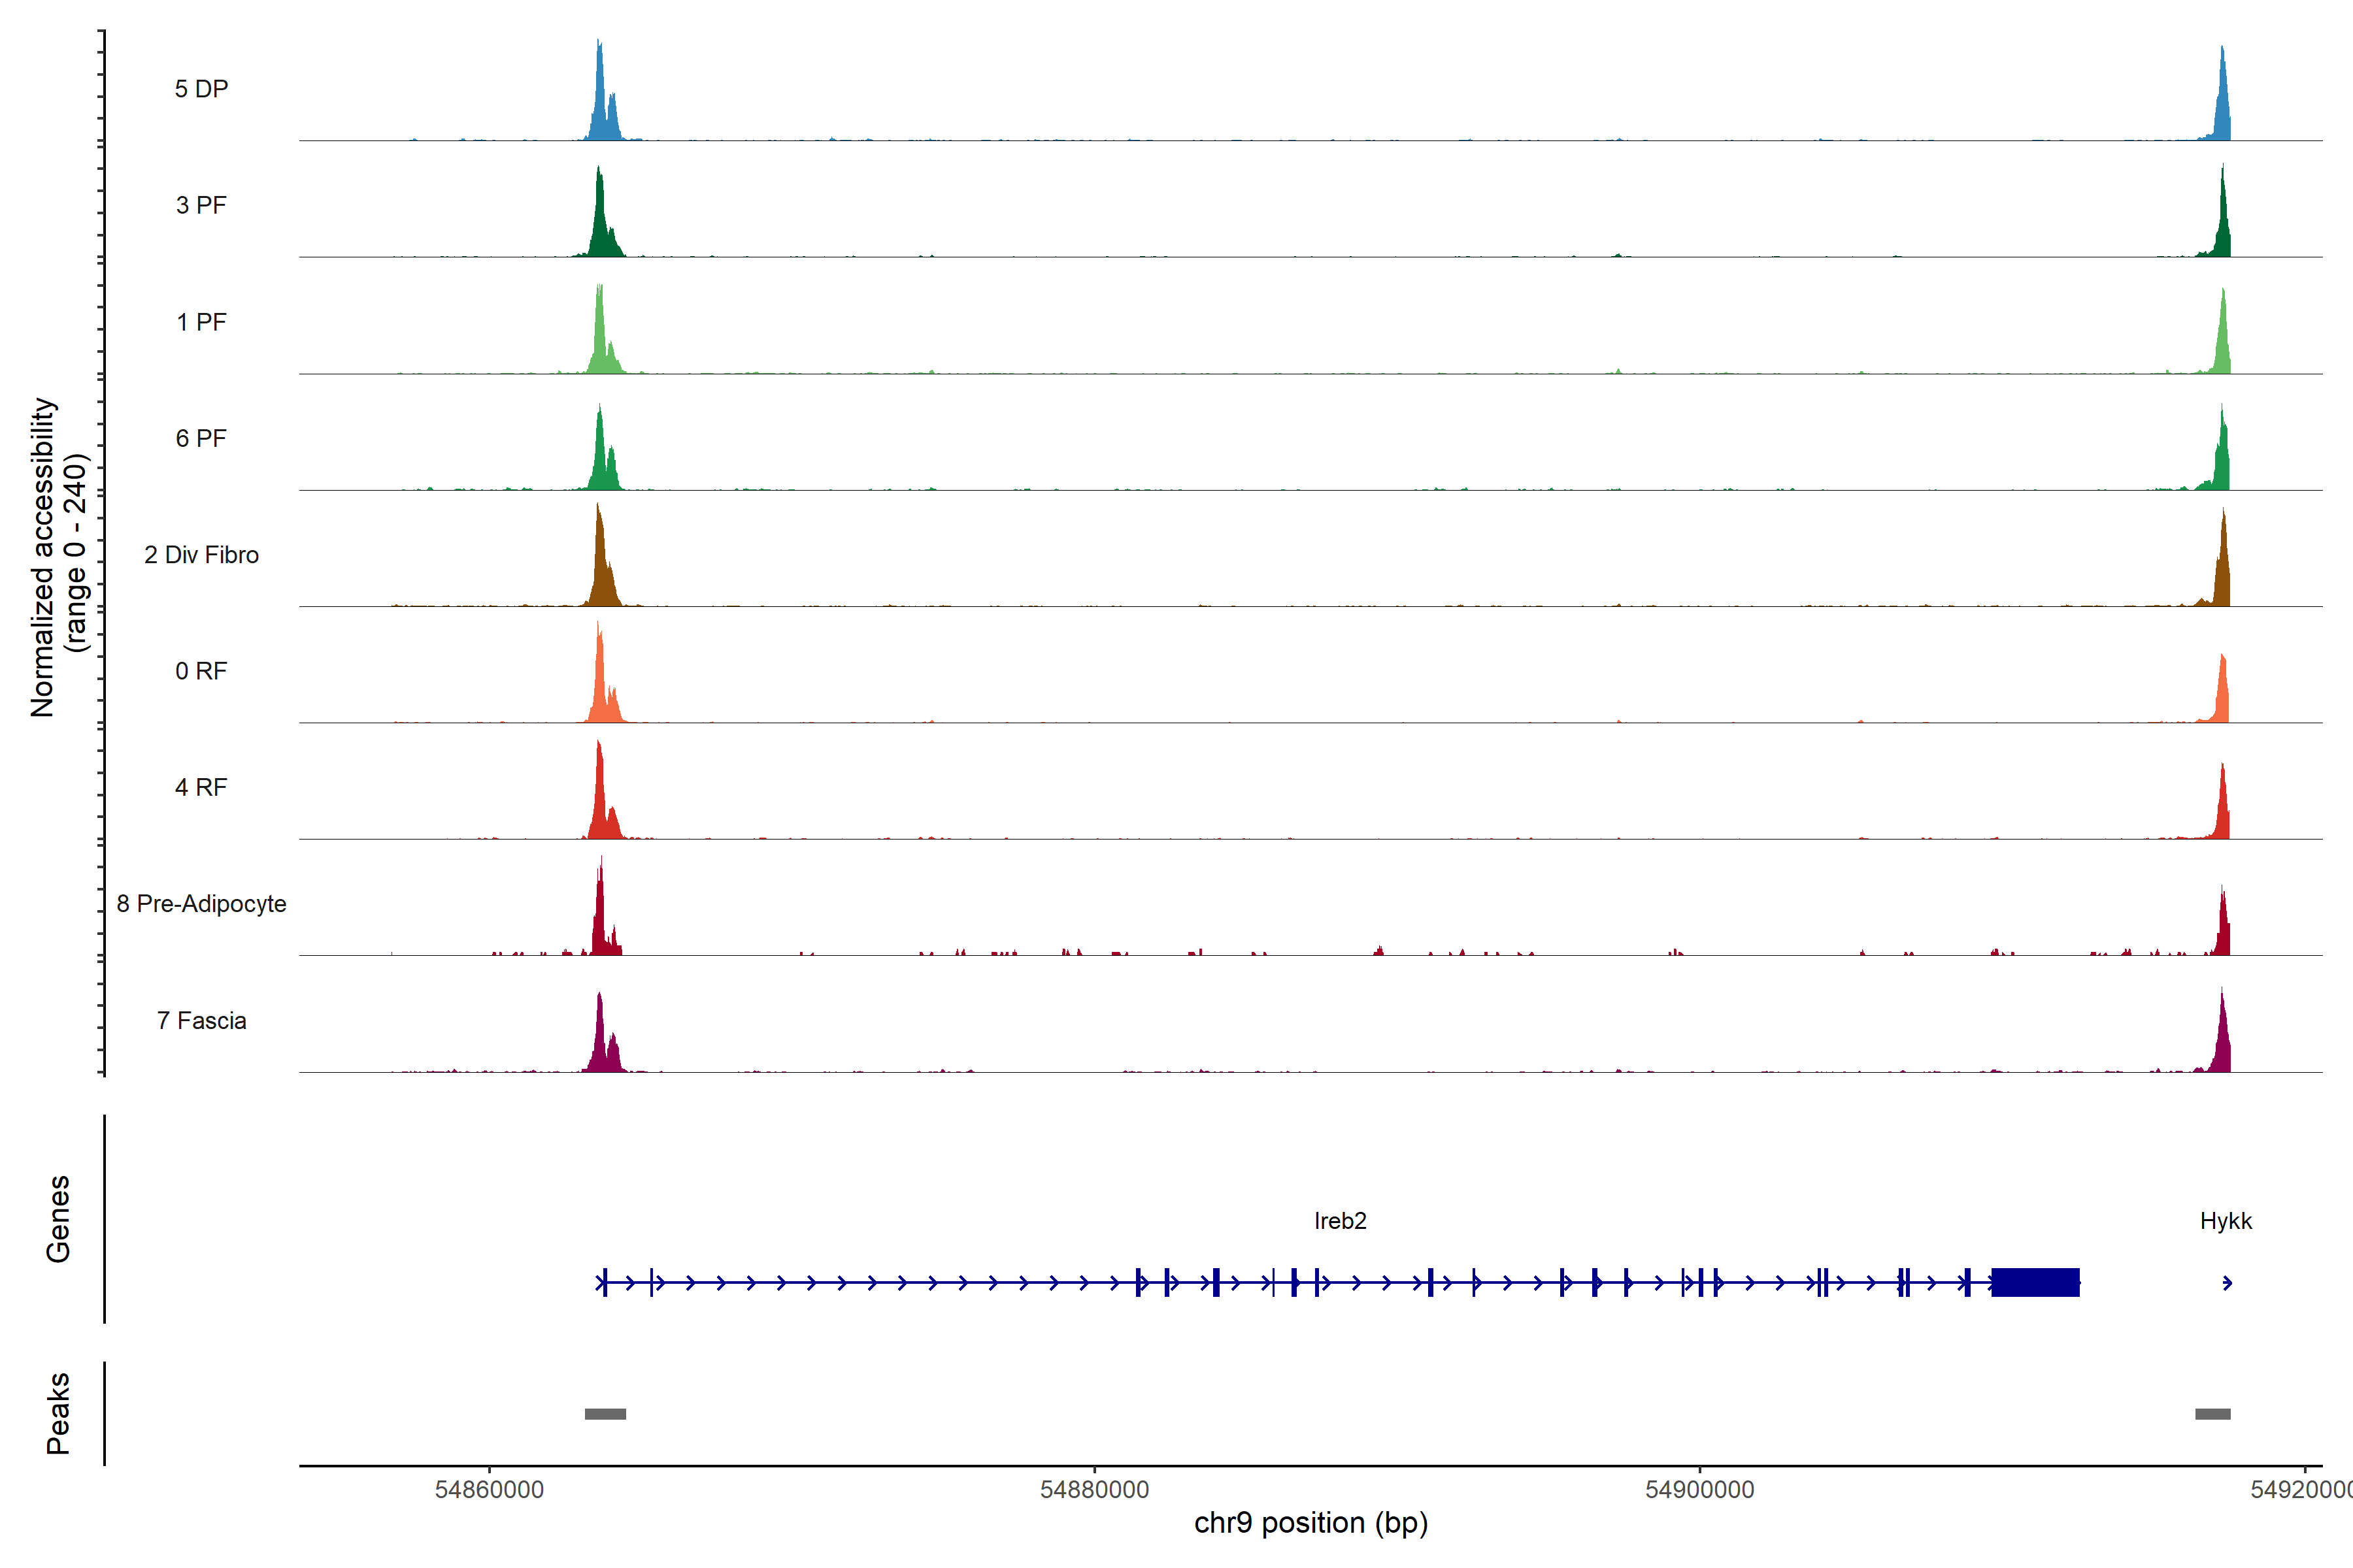This screenshot has height=1568, width=2353.
Task: Click the 3 PF track label
Action: (x=201, y=205)
